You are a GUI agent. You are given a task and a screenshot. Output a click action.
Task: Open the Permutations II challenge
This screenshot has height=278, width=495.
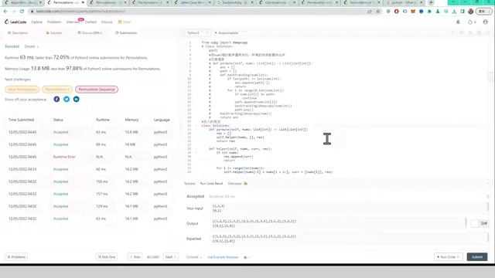coord(57,90)
